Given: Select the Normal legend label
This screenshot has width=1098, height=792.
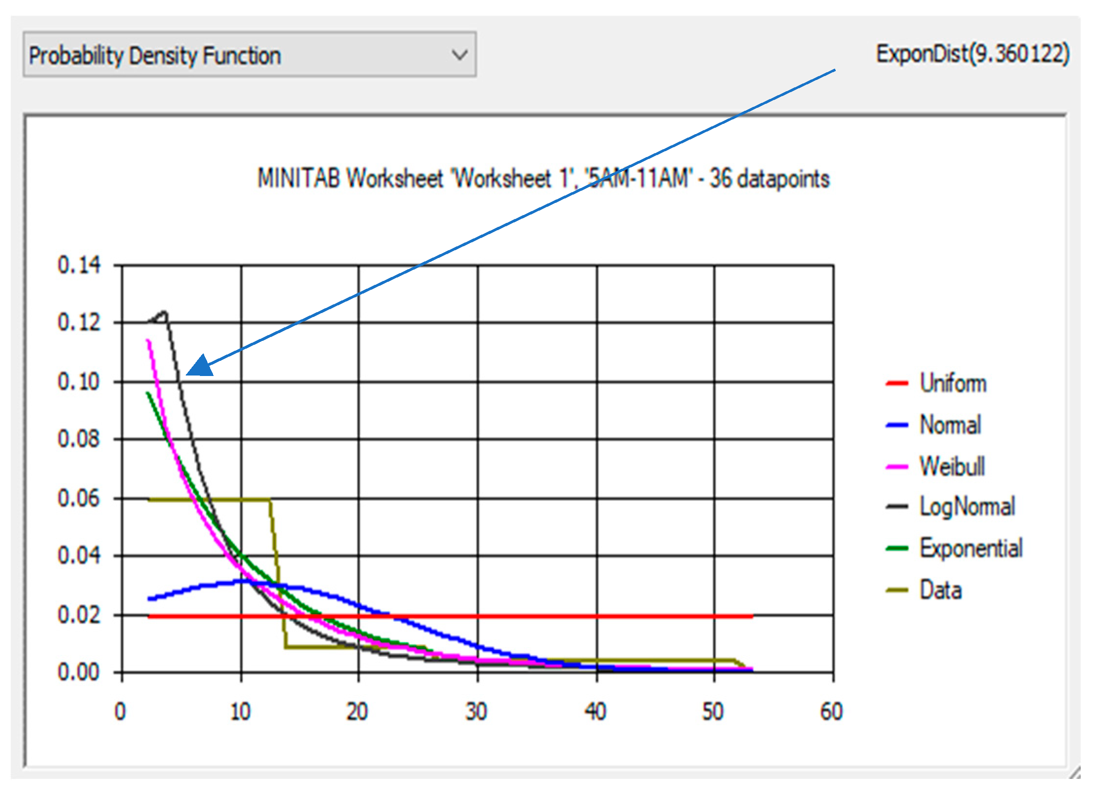Looking at the screenshot, I should pos(950,425).
